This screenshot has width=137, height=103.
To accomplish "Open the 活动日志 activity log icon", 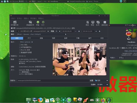I will coord(105,22).
